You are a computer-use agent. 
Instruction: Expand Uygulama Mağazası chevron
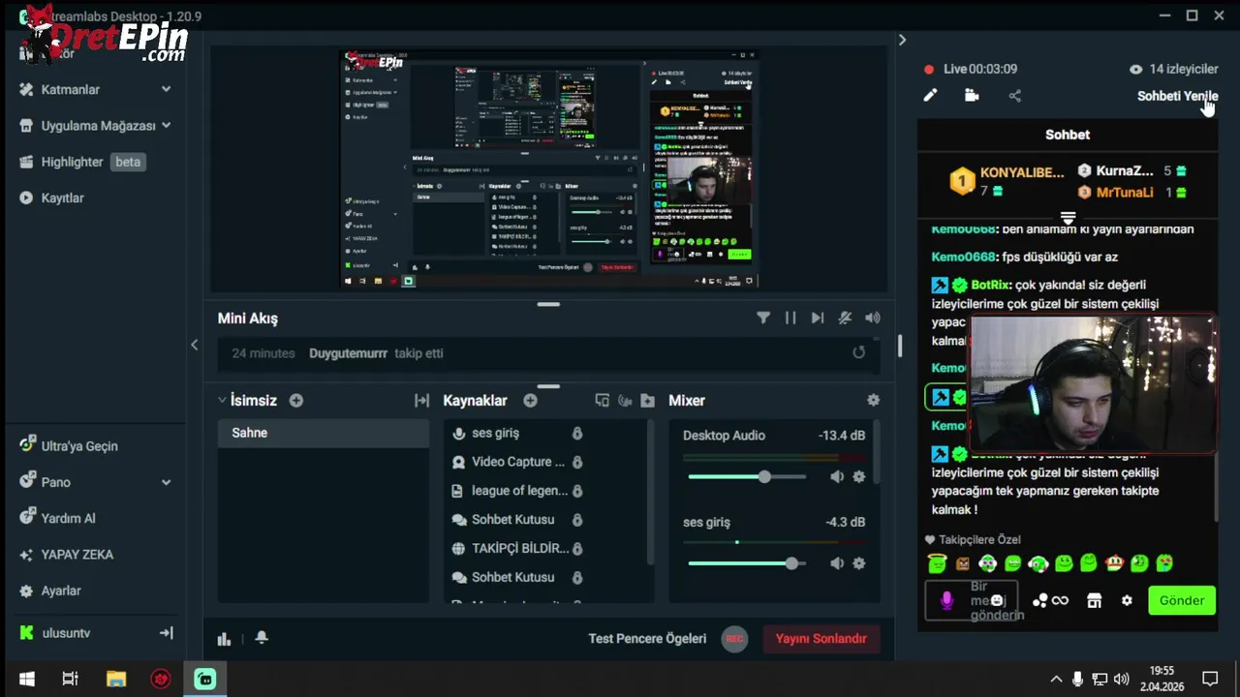coord(166,125)
